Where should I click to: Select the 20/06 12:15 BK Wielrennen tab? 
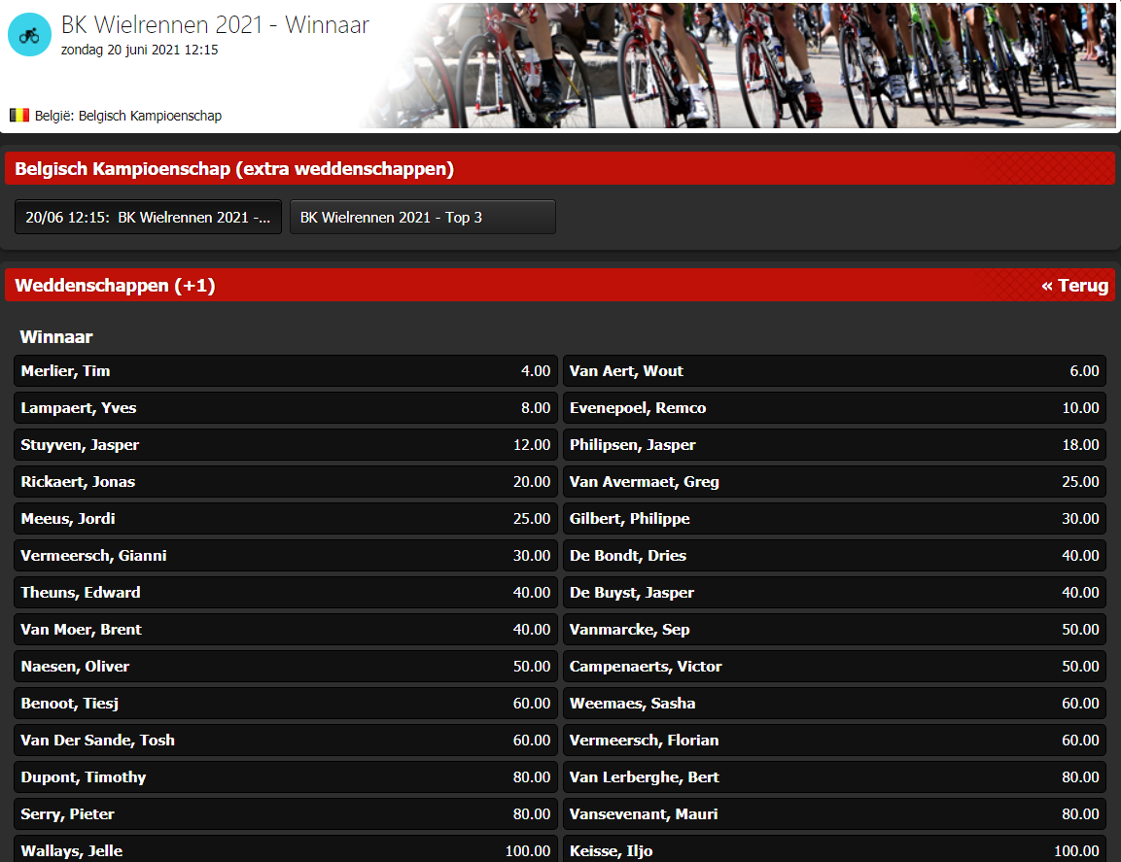point(148,218)
